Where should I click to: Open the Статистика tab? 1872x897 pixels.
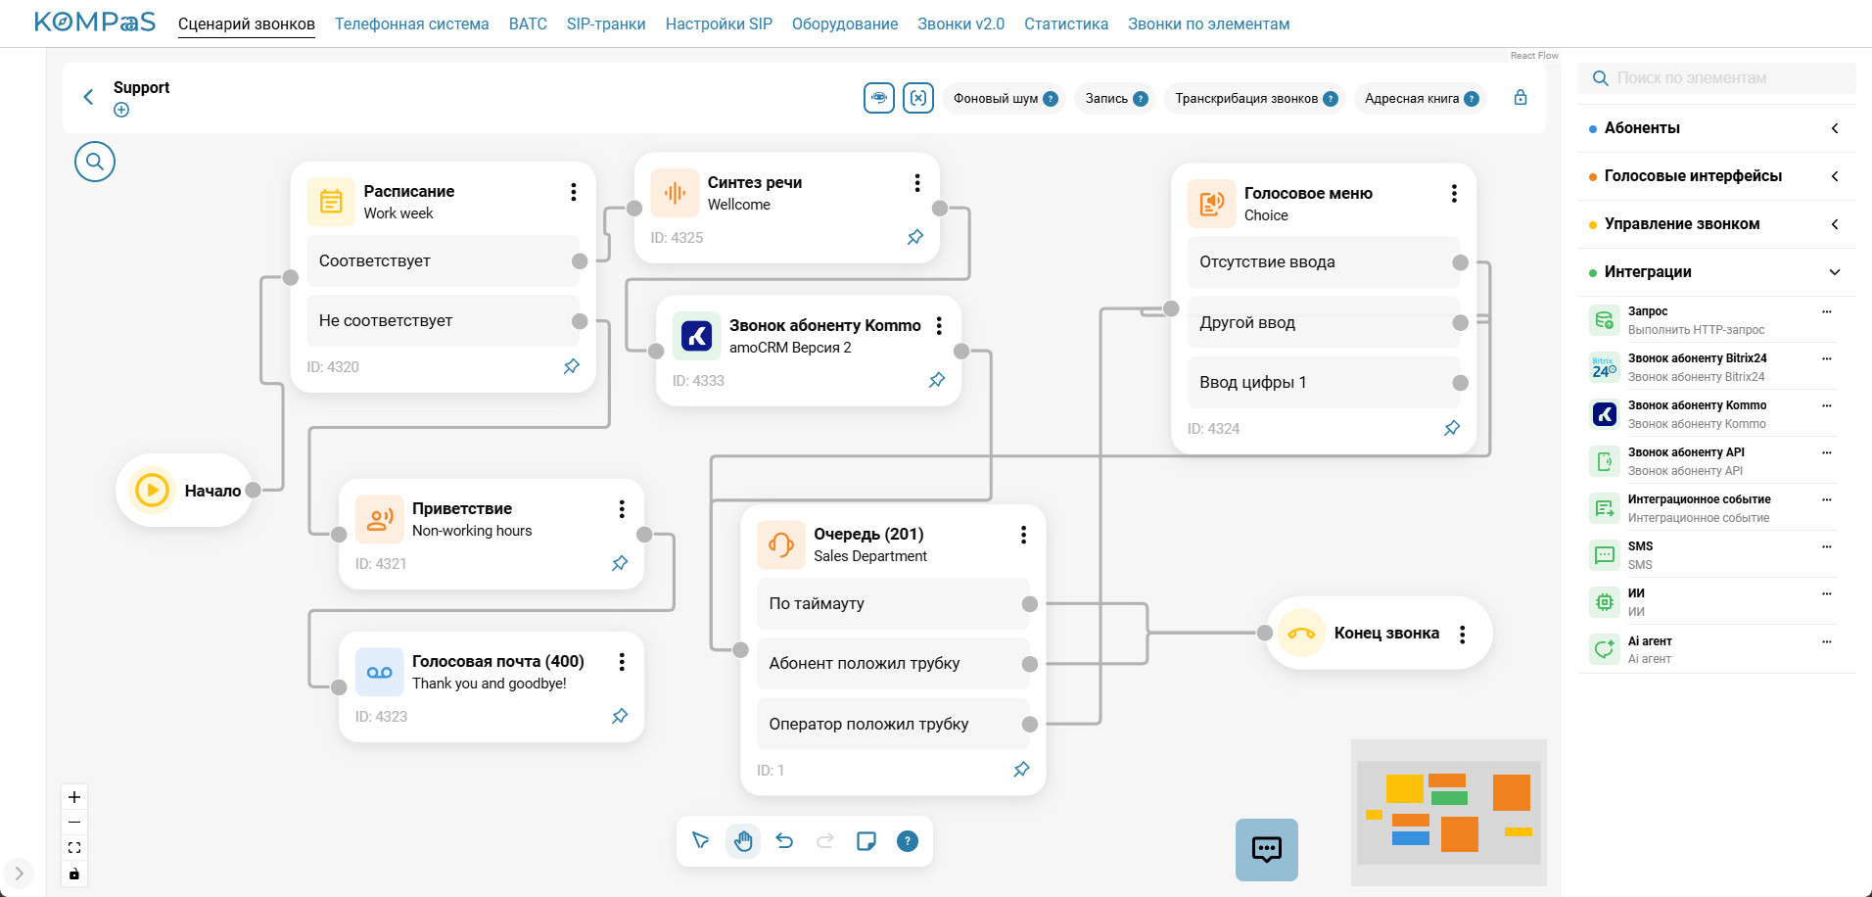(x=1066, y=24)
